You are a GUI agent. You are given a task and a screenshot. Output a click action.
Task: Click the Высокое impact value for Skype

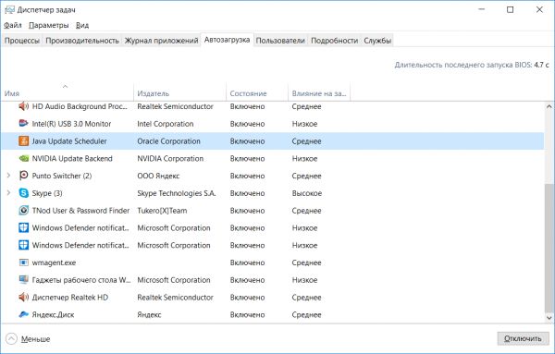coord(307,193)
